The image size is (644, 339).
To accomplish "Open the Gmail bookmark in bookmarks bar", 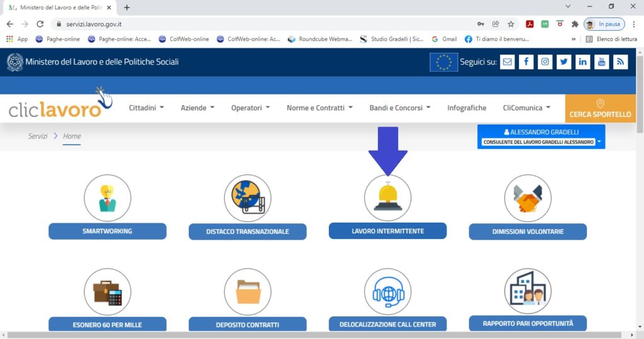I will [x=444, y=38].
